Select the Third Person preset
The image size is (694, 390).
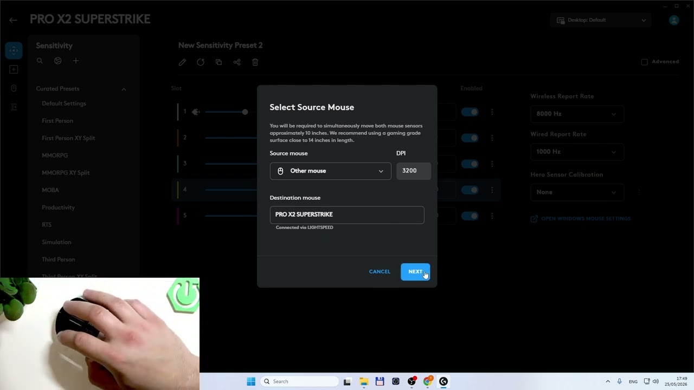pos(58,259)
